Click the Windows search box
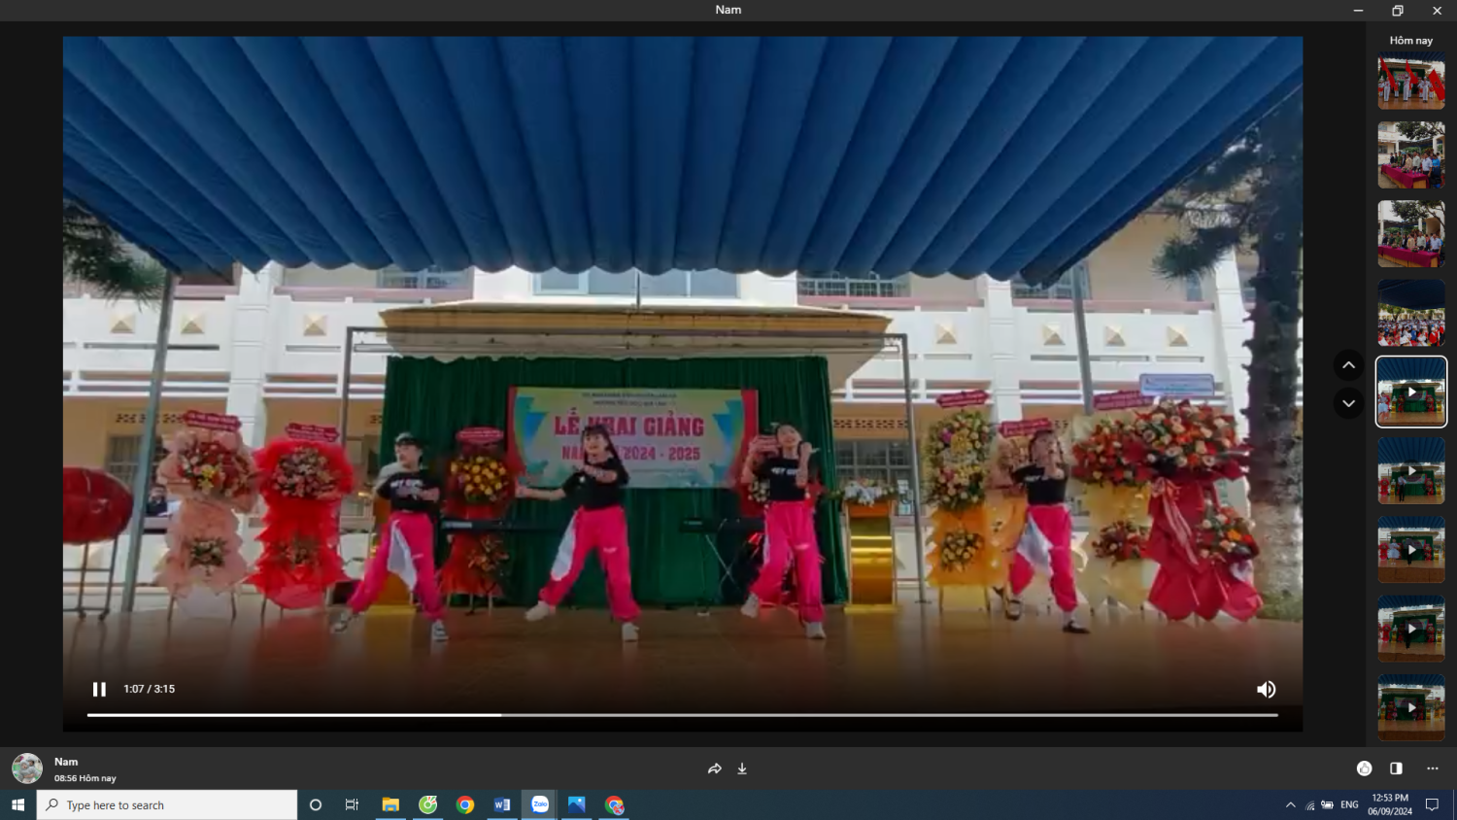This screenshot has height=820, width=1457. pyautogui.click(x=167, y=804)
